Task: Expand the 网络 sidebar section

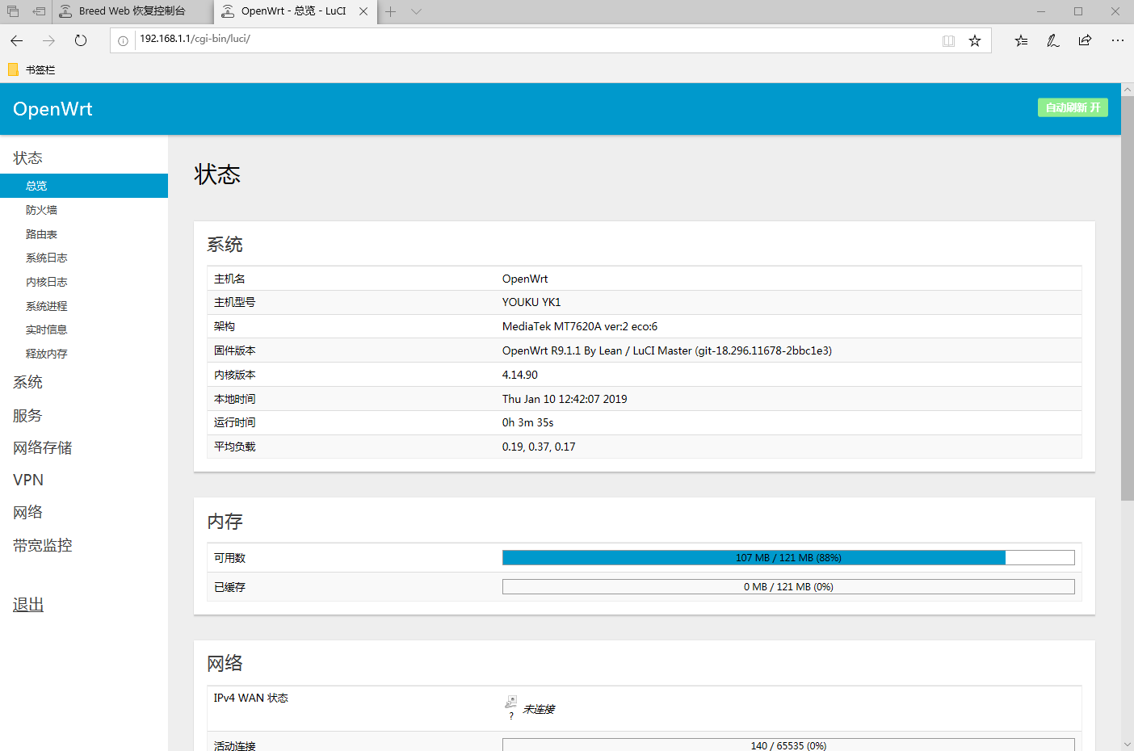Action: click(27, 512)
